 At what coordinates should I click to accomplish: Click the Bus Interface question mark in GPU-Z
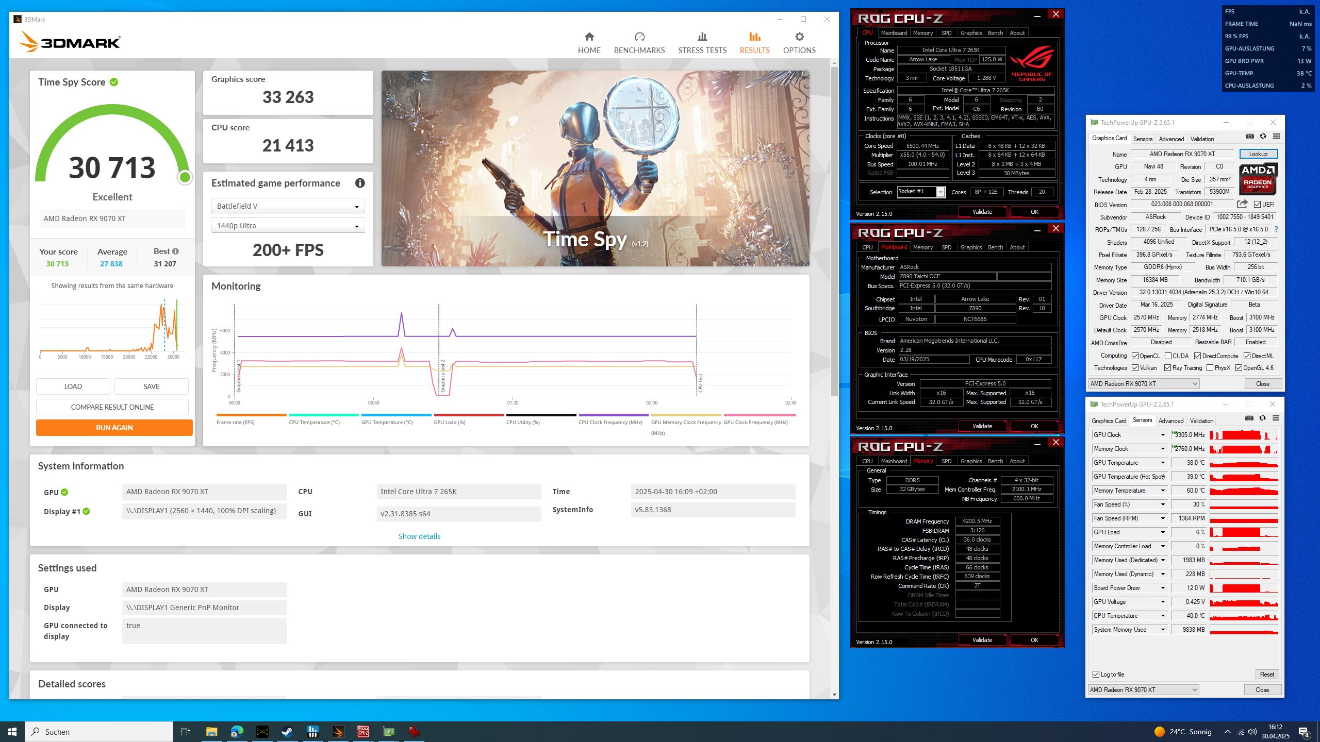[x=1276, y=229]
